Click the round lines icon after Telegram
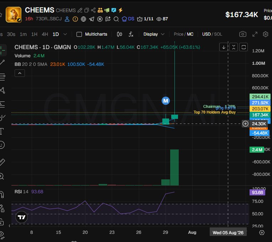This screenshot has width=272, height=242. (x=100, y=19)
